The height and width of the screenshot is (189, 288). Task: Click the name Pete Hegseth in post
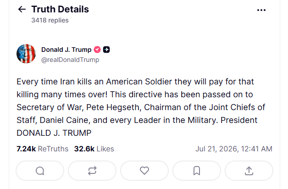click(113, 107)
